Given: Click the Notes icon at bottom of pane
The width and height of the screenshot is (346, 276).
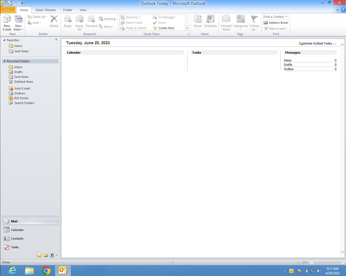Looking at the screenshot, I should point(39,255).
